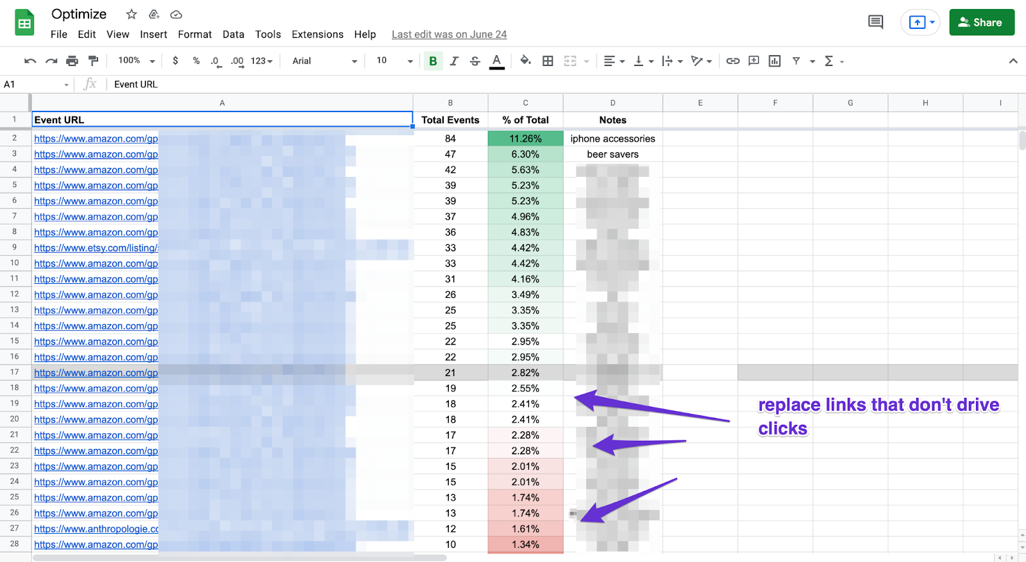Click the Insert comment icon

point(754,61)
